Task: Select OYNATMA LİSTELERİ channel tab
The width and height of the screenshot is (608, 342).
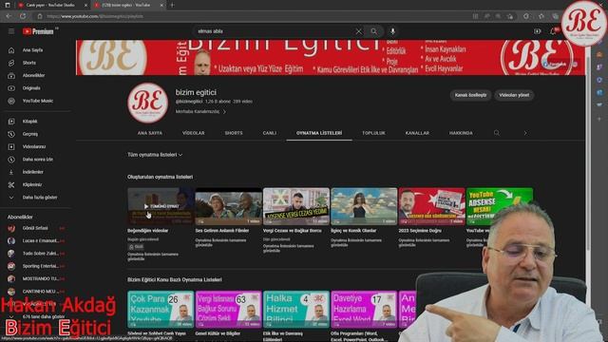Action: pyautogui.click(x=319, y=133)
